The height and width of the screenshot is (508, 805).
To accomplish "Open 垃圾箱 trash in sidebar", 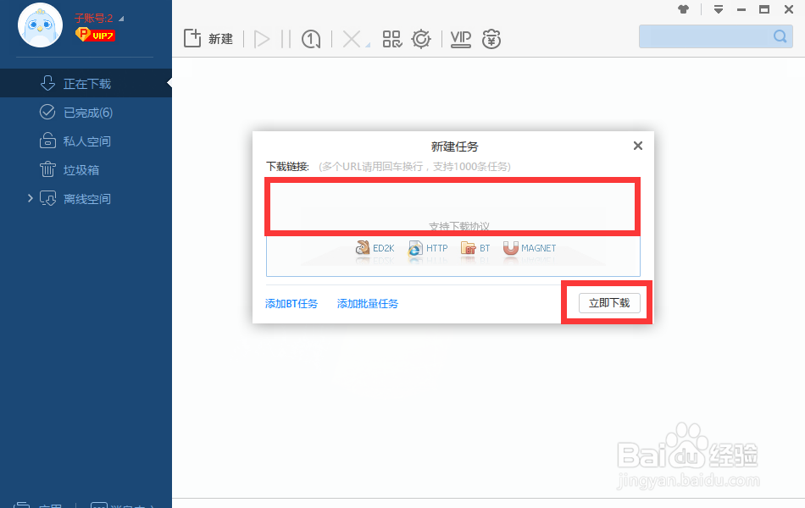I will pyautogui.click(x=86, y=169).
